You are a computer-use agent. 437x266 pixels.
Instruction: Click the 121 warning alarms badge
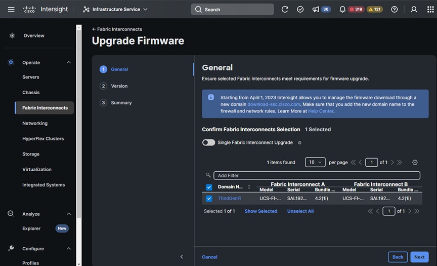click(x=375, y=9)
